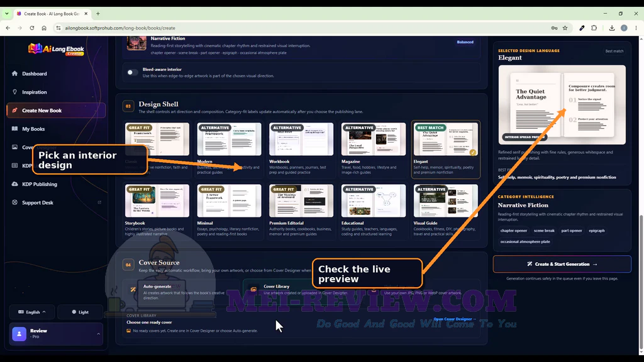Select the Minimal design shell card

tap(229, 211)
